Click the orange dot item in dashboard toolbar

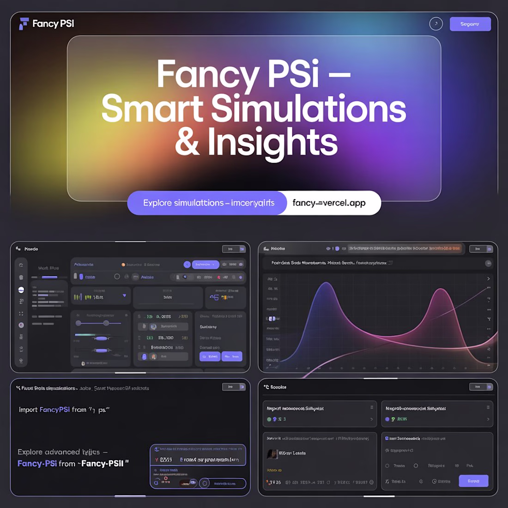tap(123, 265)
